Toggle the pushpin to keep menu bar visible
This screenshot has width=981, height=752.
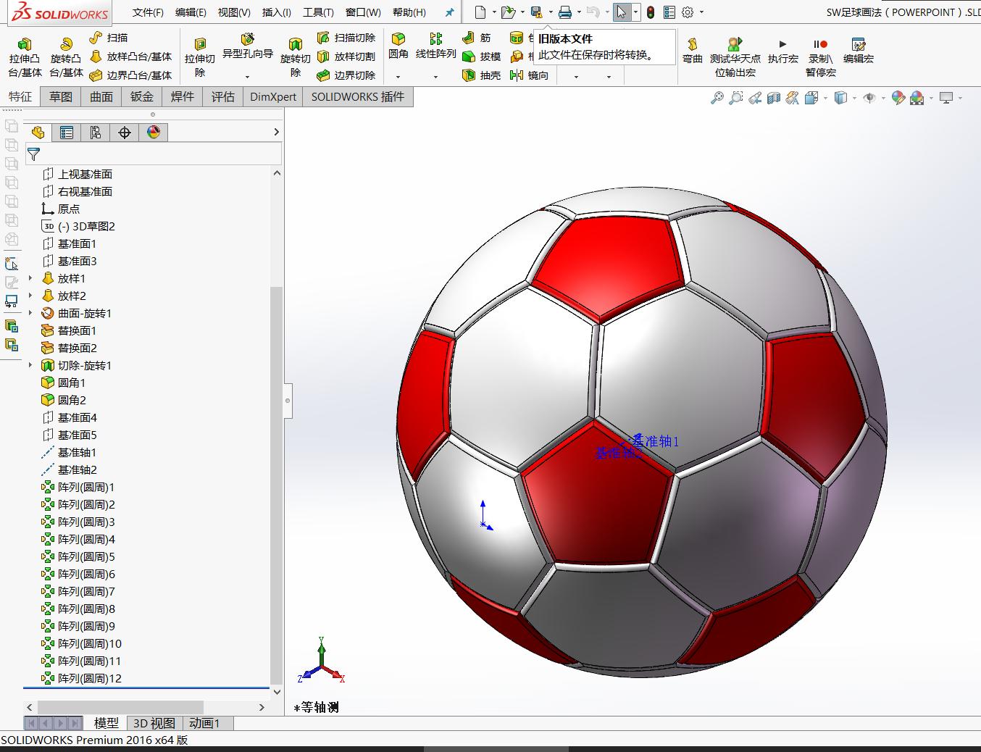pyautogui.click(x=449, y=12)
